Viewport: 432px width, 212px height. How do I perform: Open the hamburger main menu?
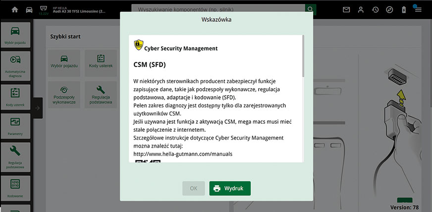419,9
